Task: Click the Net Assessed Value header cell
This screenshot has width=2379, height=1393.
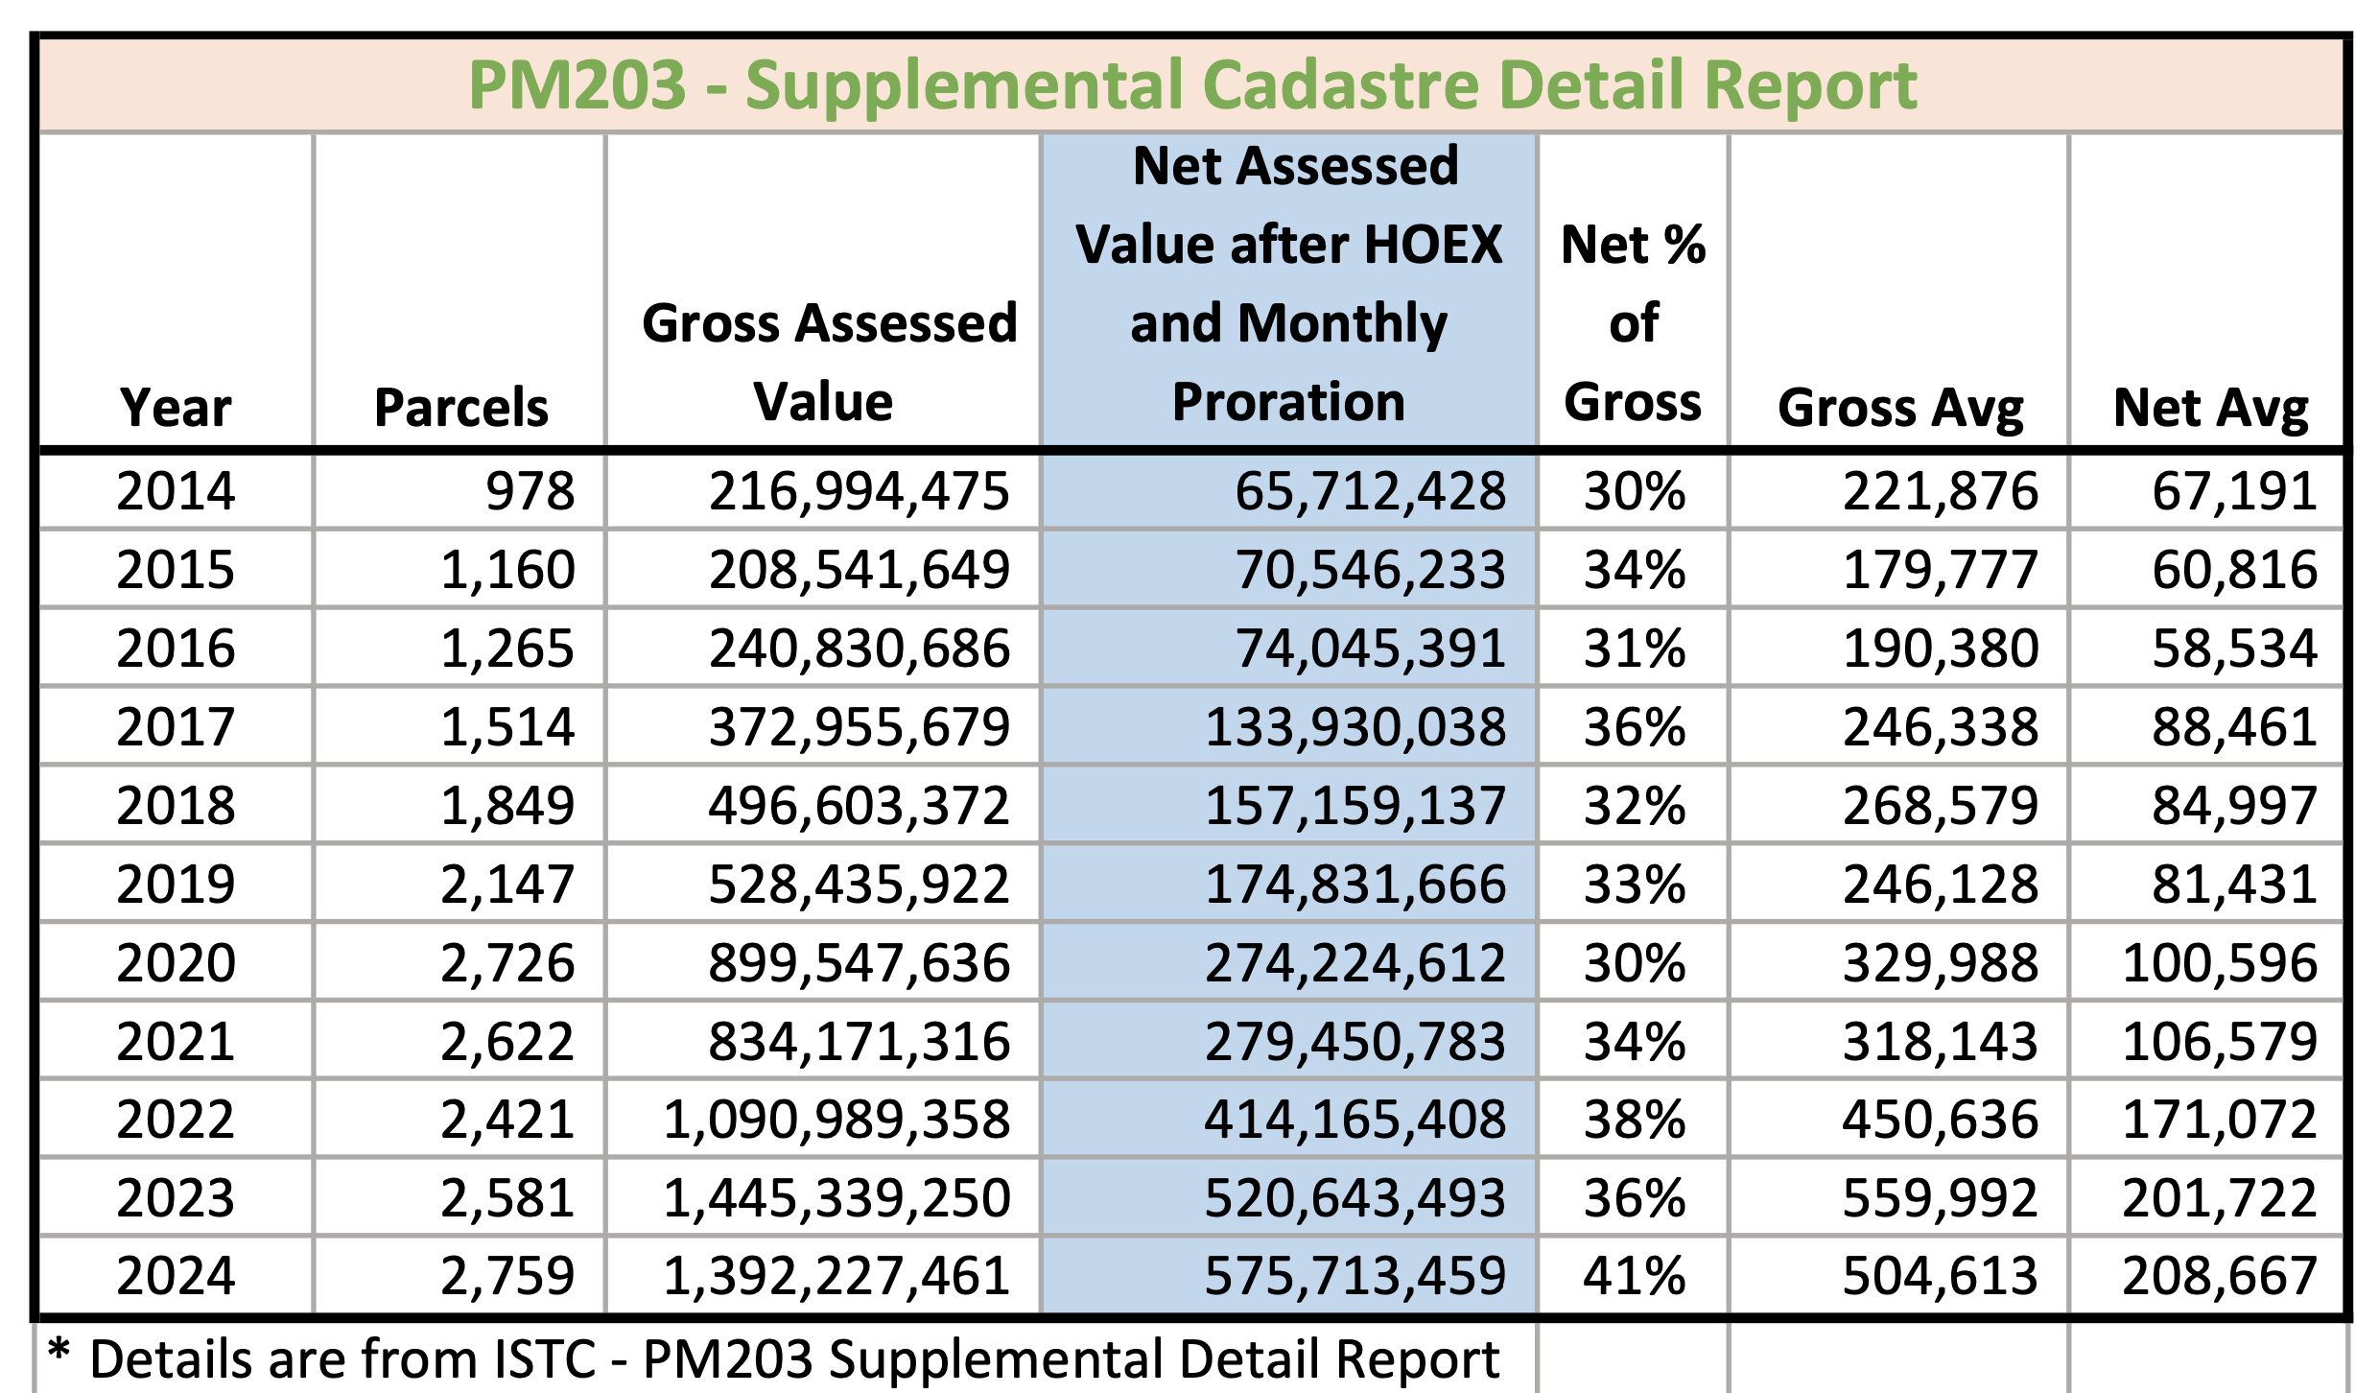Action: click(x=1288, y=284)
